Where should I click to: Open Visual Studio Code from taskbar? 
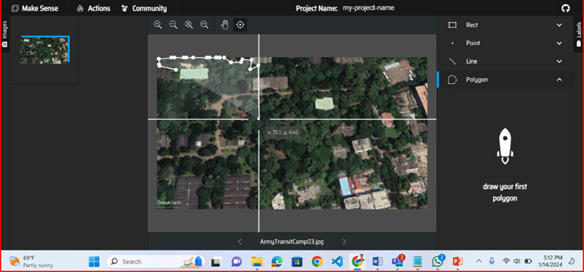click(x=337, y=262)
